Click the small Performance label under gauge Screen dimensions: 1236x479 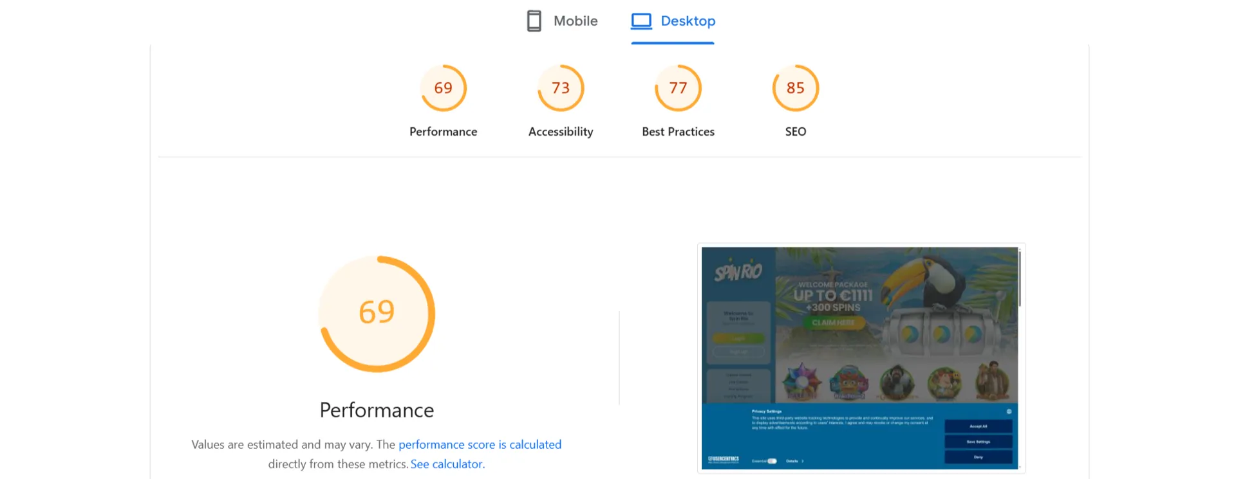coord(444,132)
